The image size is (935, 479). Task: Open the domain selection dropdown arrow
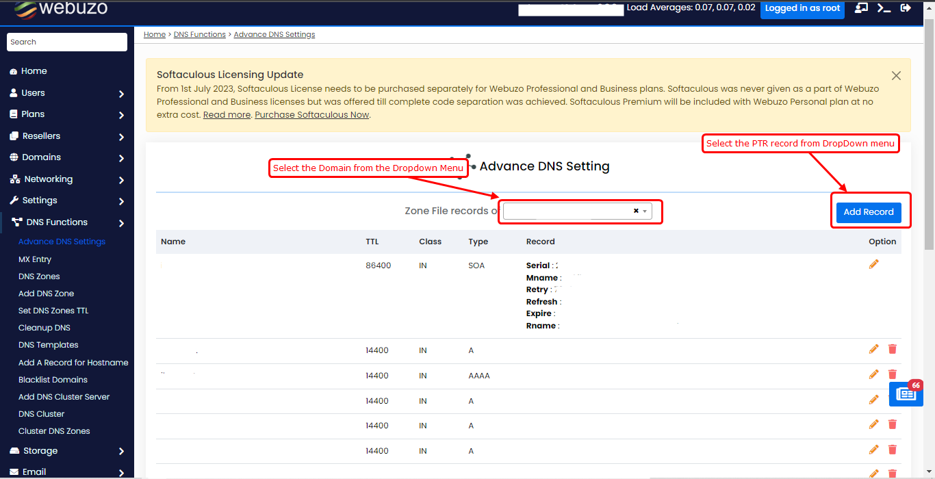click(x=645, y=211)
